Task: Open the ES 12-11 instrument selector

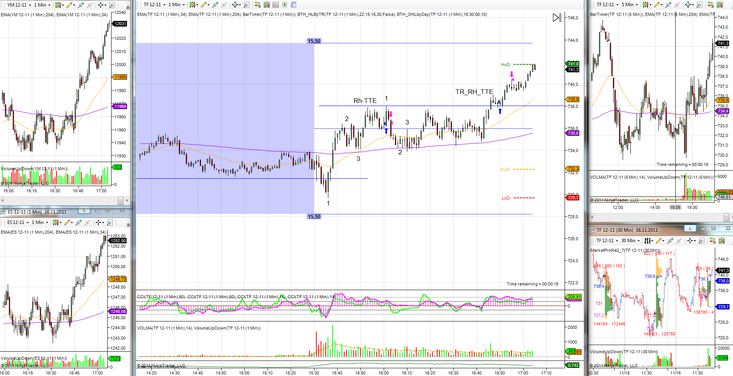Action: 18,222
